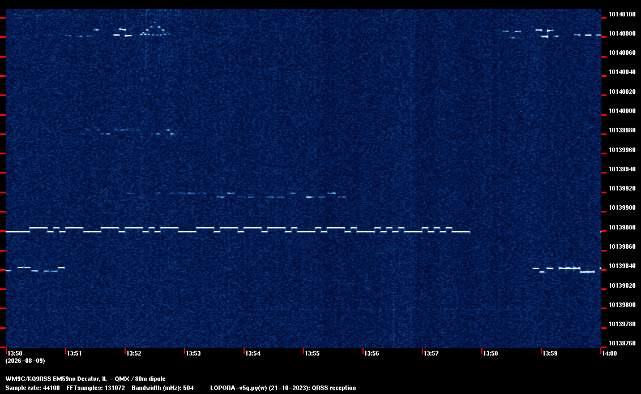The height and width of the screenshot is (394, 641).
Task: Click the LOPORA-v5g.py QRSS reception text
Action: tap(283, 388)
